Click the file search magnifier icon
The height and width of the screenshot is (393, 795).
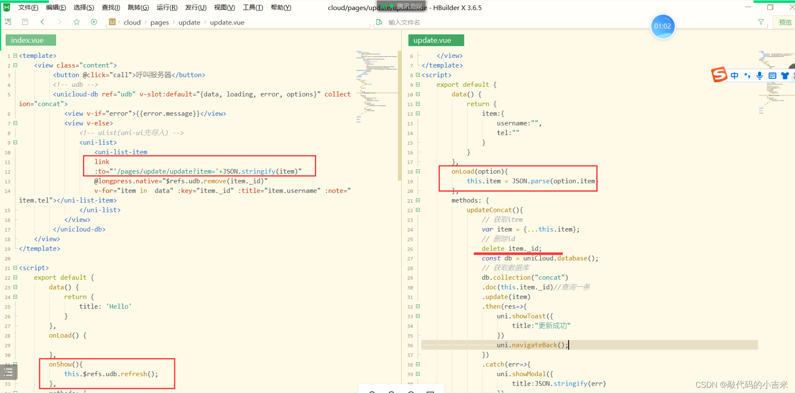coord(379,22)
